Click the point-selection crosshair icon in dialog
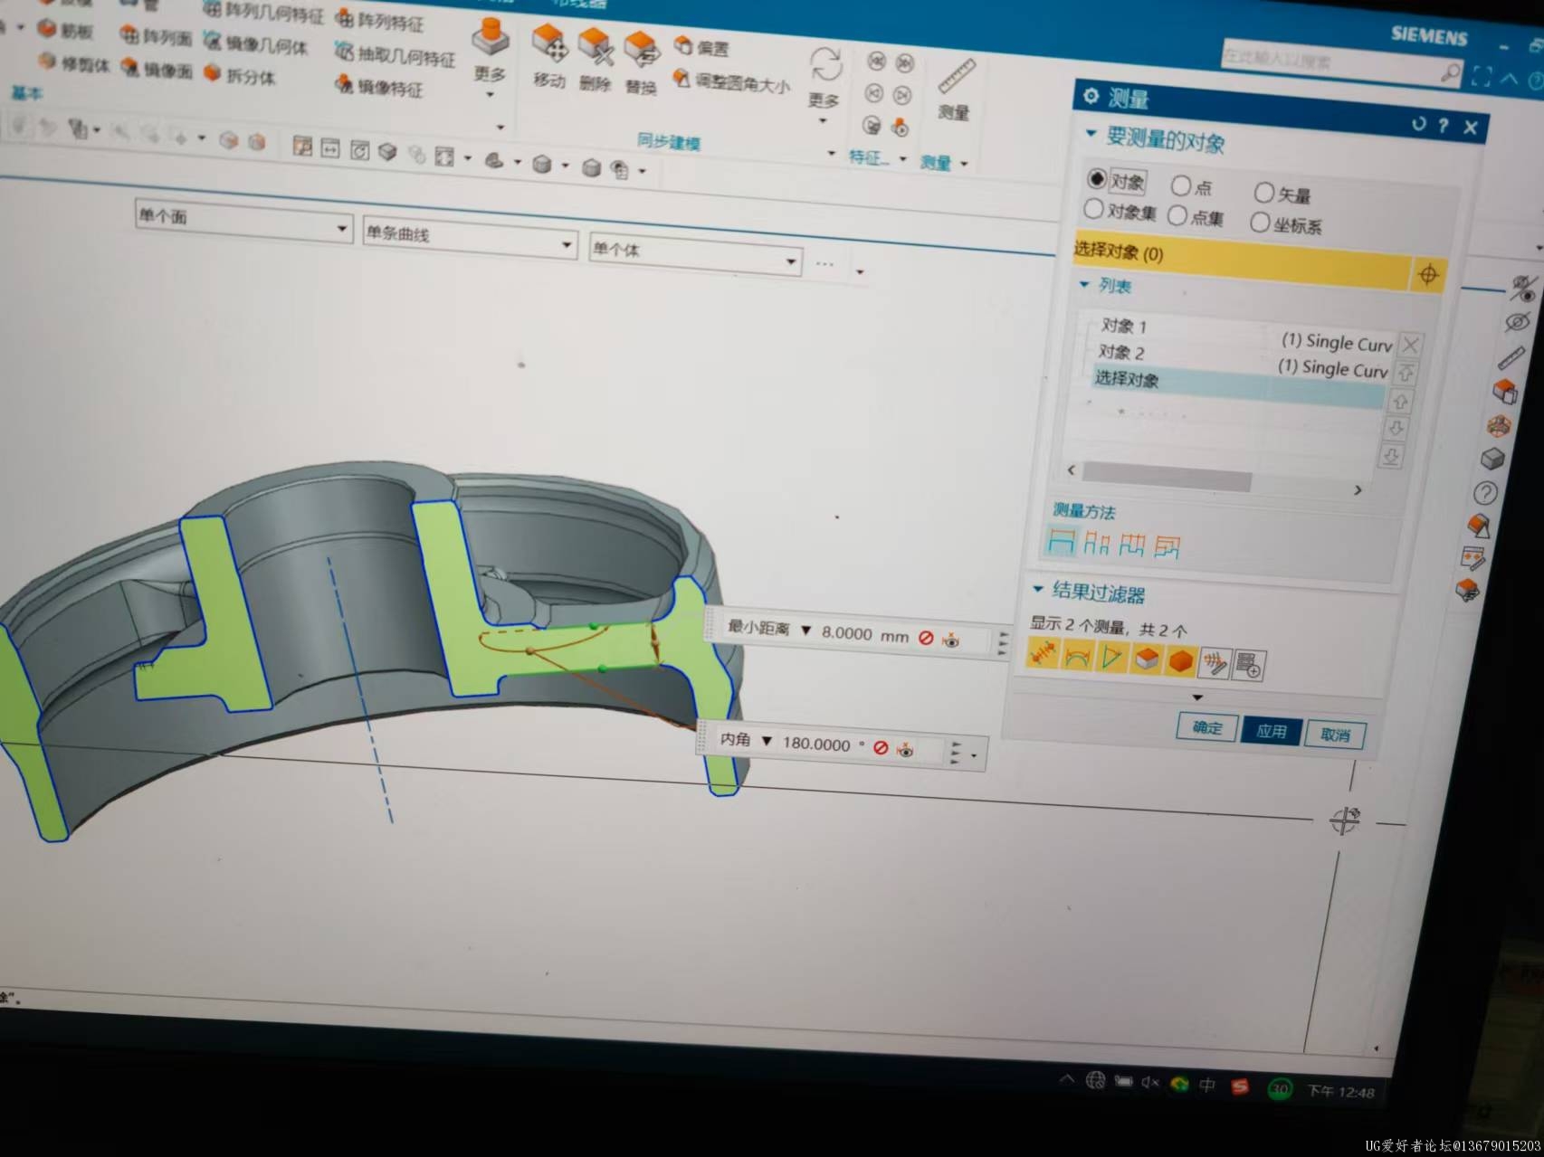The height and width of the screenshot is (1157, 1544). pos(1427,275)
